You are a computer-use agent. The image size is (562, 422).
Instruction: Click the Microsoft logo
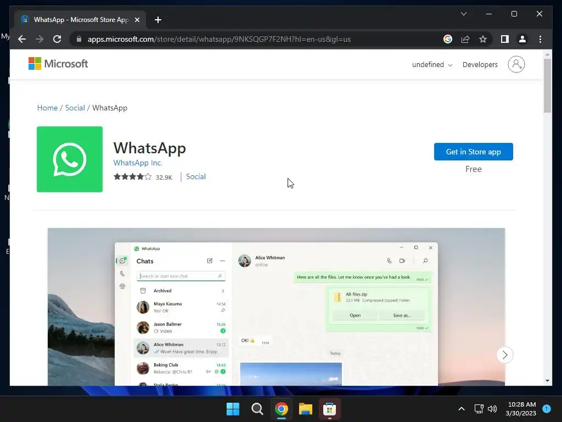tap(58, 64)
